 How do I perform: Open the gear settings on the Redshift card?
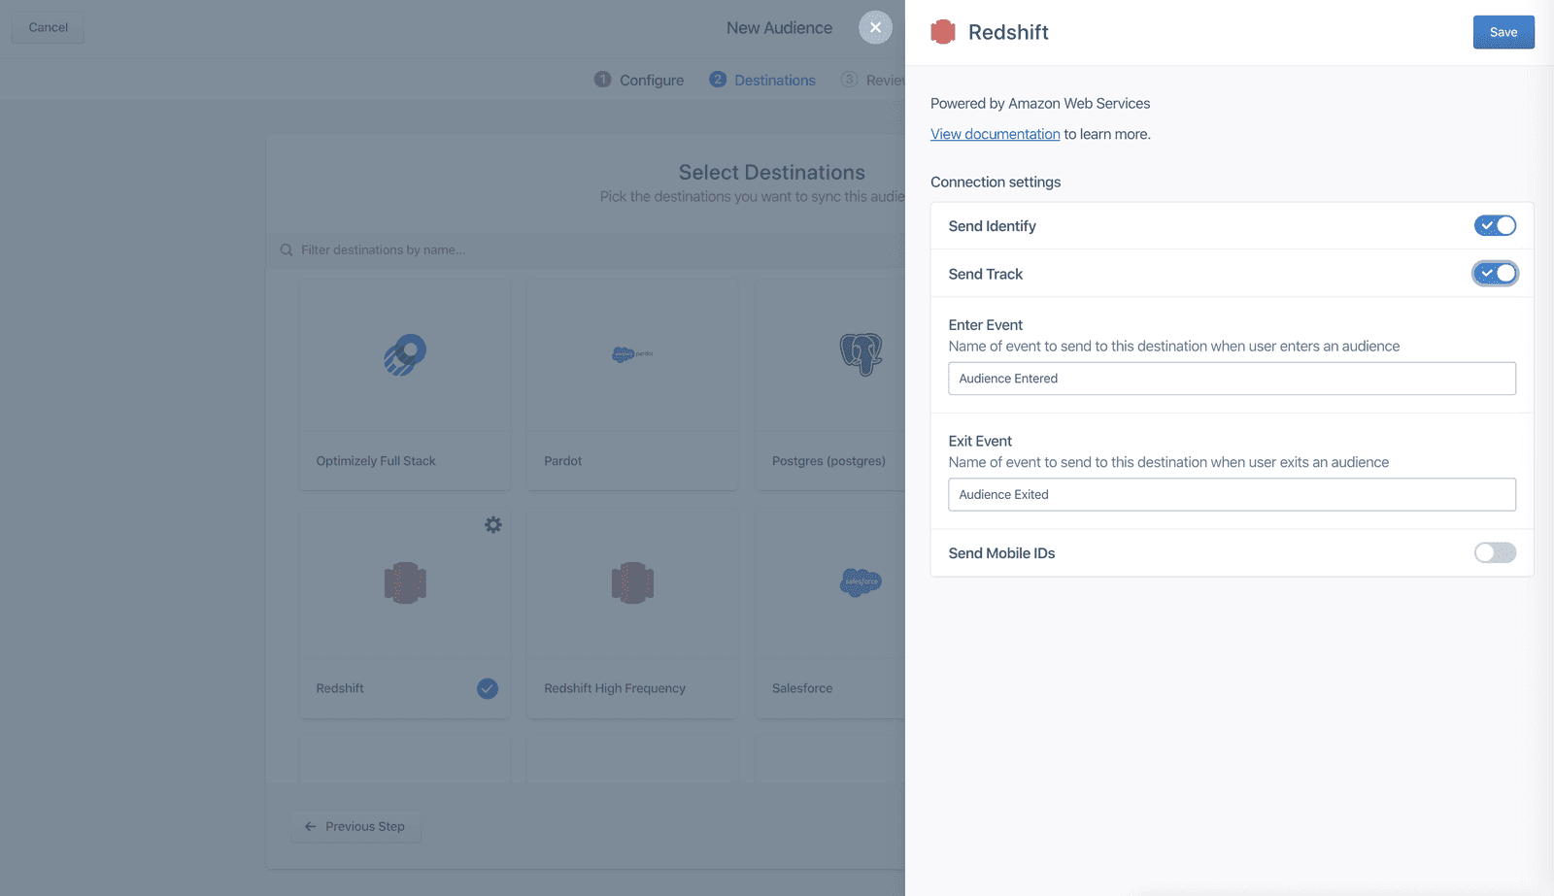(x=493, y=524)
